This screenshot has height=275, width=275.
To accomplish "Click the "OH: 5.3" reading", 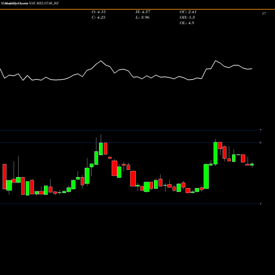I will click(x=187, y=18).
